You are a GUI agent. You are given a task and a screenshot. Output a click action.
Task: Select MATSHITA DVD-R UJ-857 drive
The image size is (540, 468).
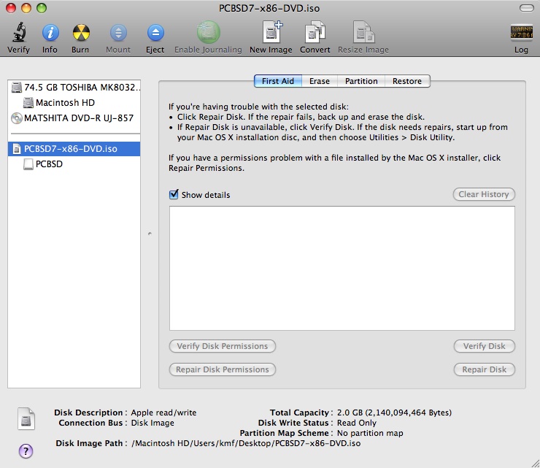(74, 118)
